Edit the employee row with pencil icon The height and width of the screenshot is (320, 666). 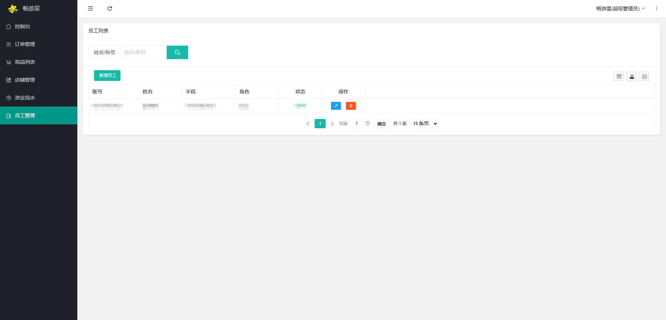click(x=336, y=106)
